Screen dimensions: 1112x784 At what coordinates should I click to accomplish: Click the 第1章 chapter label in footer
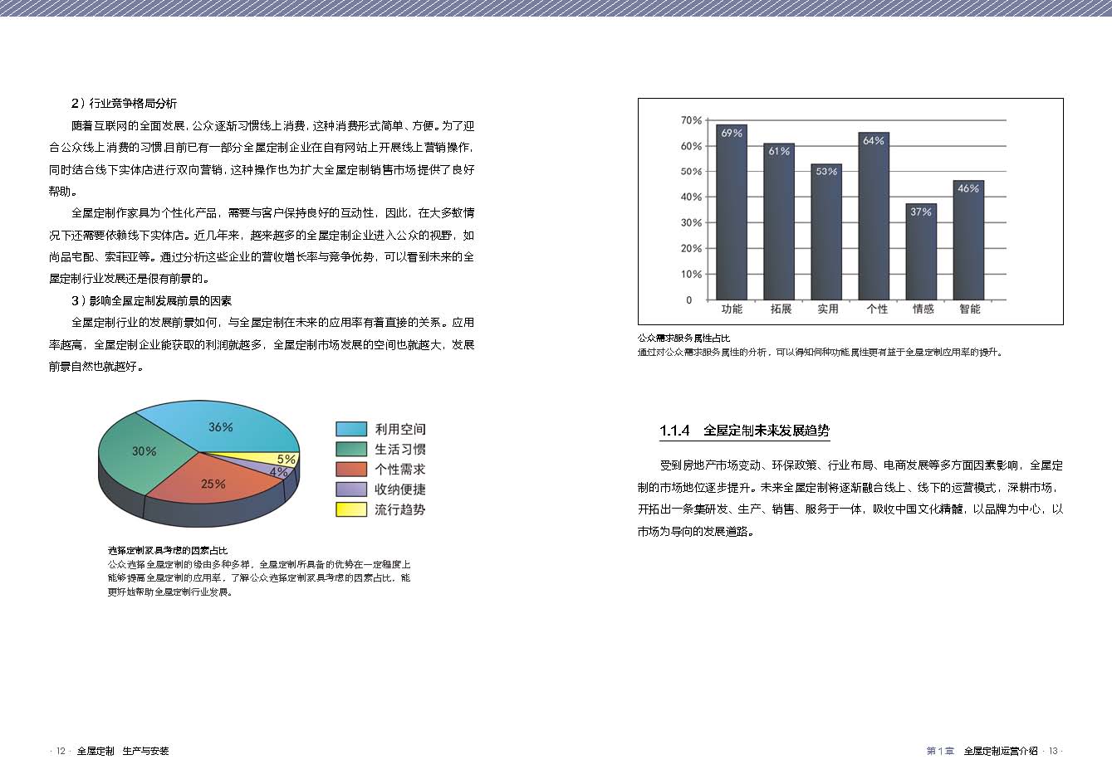pyautogui.click(x=940, y=752)
